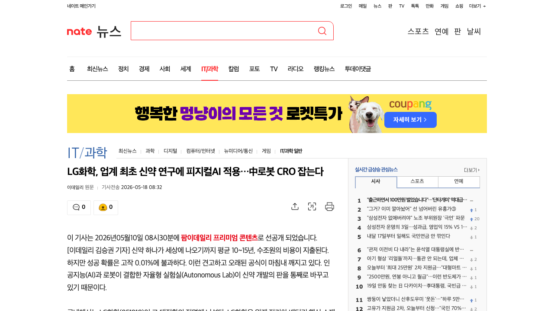Open 톡톡 in top bar
This screenshot has width=554, height=311.
pos(415,6)
